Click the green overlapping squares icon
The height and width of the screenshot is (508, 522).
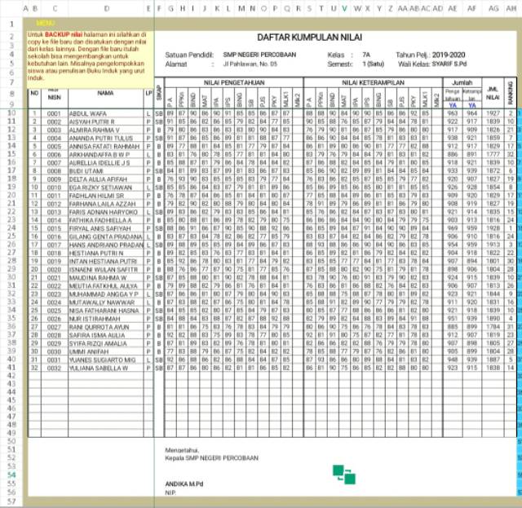[x=343, y=473]
